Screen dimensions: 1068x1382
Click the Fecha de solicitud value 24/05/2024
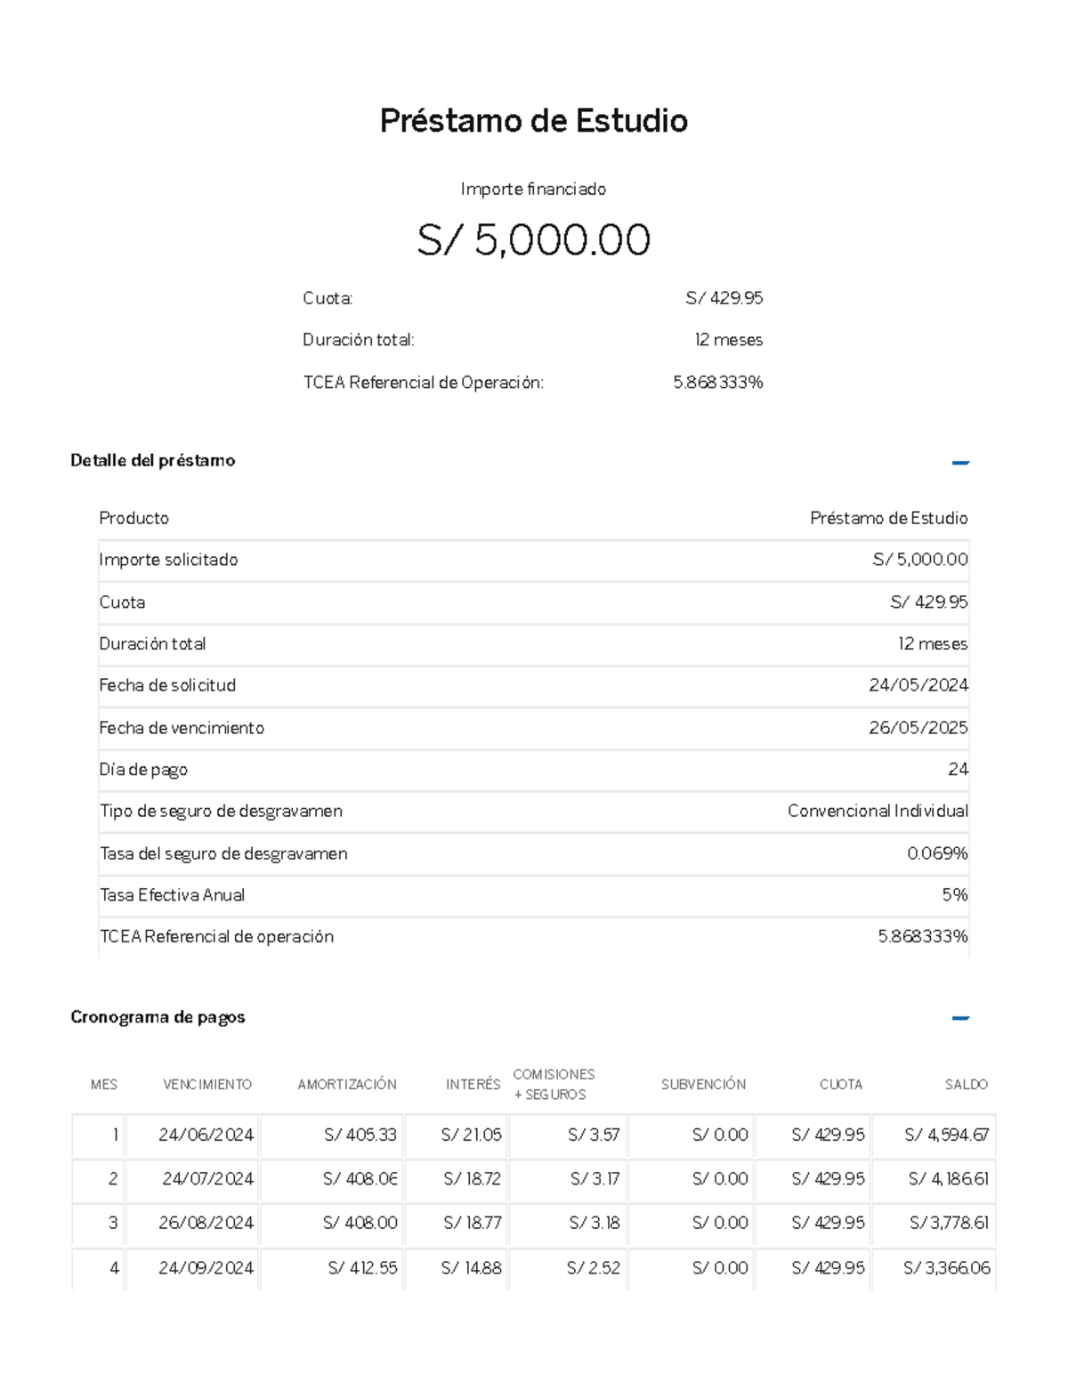(918, 685)
